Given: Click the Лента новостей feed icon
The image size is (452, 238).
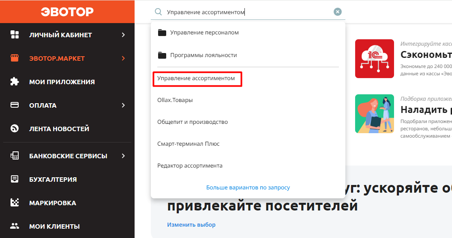Looking at the screenshot, I should pyautogui.click(x=15, y=128).
